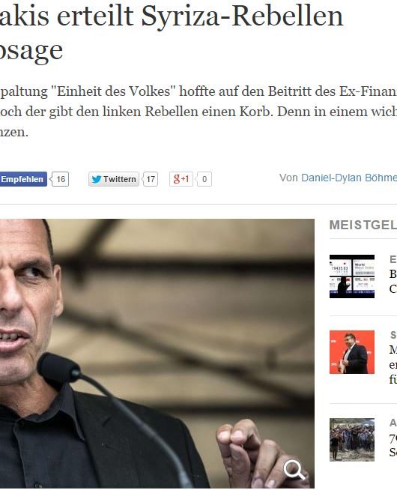Click the Google plus count 0
Image resolution: width=397 pixels, height=490 pixels.
click(x=204, y=179)
